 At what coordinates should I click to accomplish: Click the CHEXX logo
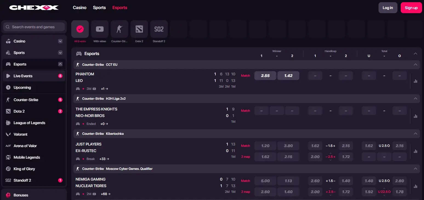pos(34,8)
